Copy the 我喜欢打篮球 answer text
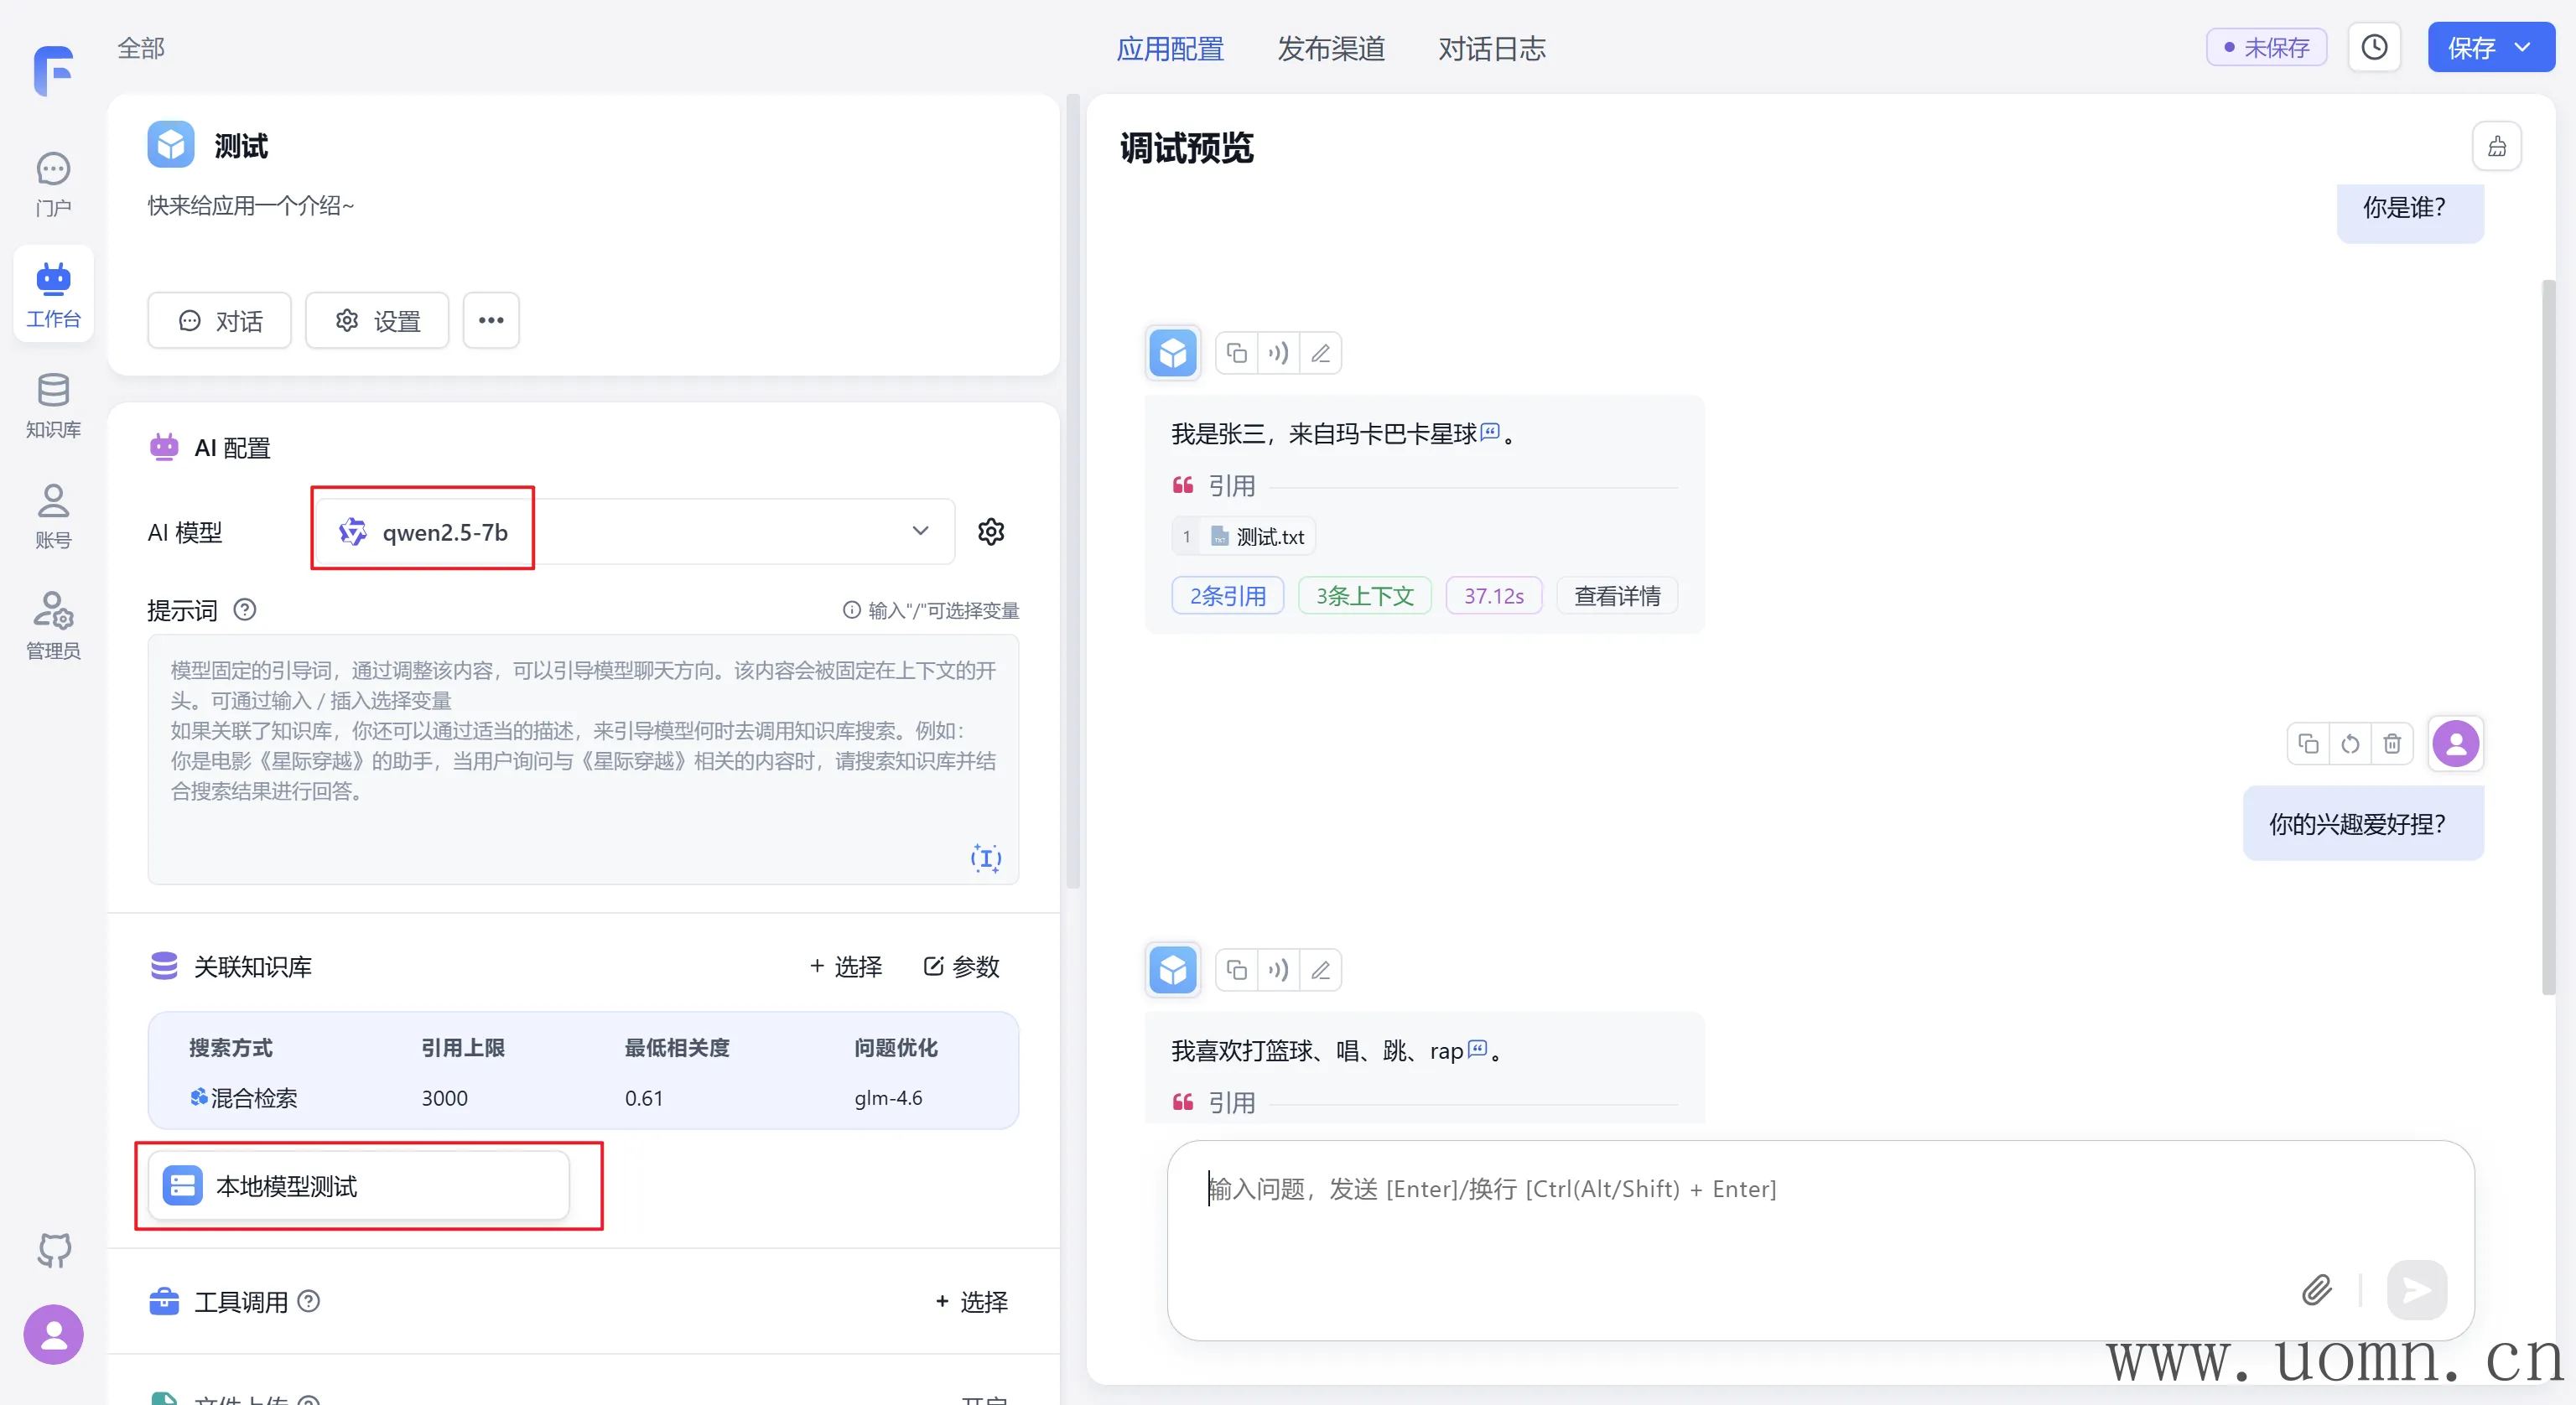Image resolution: width=2576 pixels, height=1405 pixels. pos(1237,970)
